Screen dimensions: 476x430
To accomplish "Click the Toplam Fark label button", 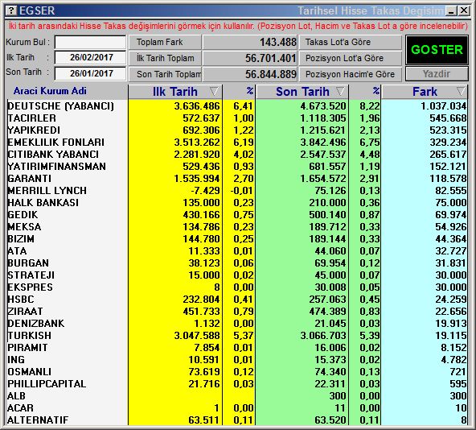I will (x=165, y=42).
